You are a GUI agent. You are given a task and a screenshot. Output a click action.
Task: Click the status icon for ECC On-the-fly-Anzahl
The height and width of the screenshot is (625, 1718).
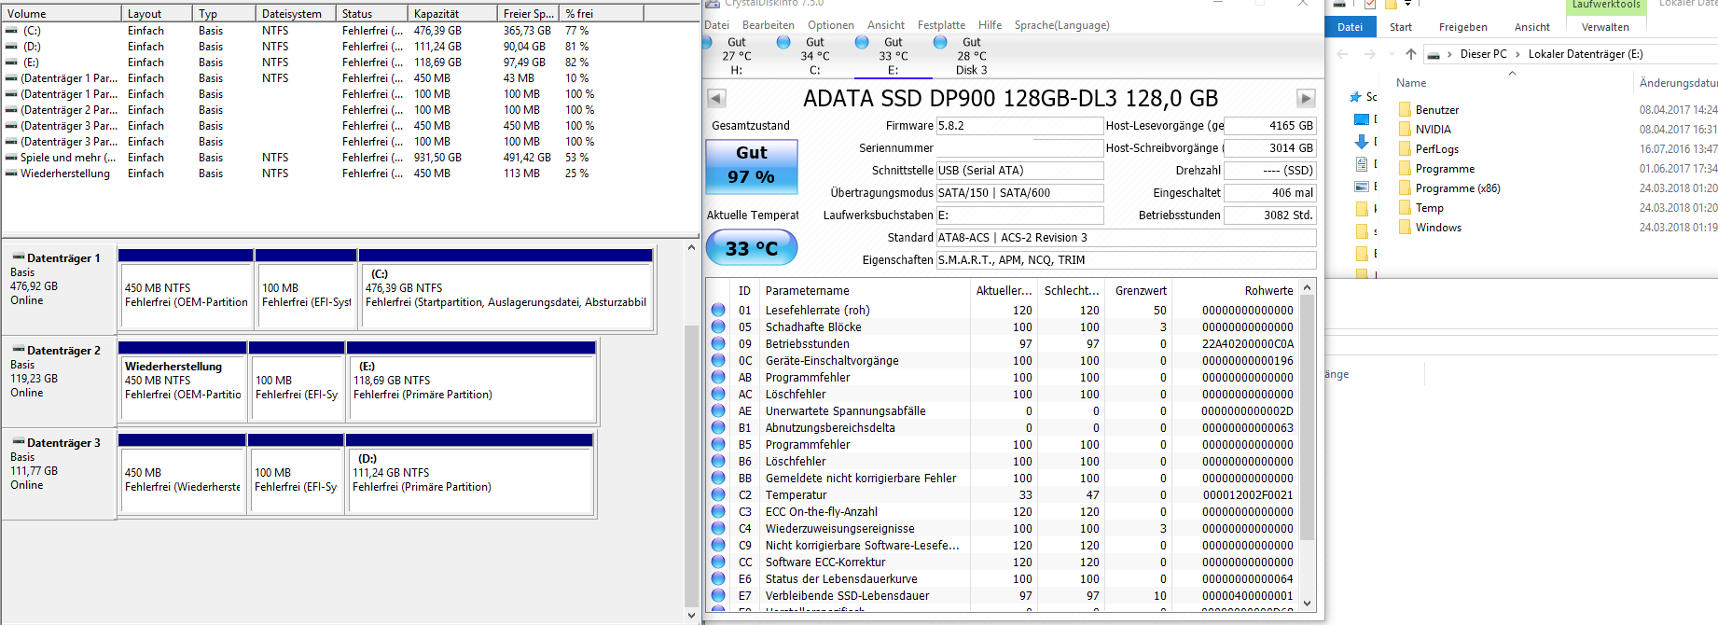[718, 511]
